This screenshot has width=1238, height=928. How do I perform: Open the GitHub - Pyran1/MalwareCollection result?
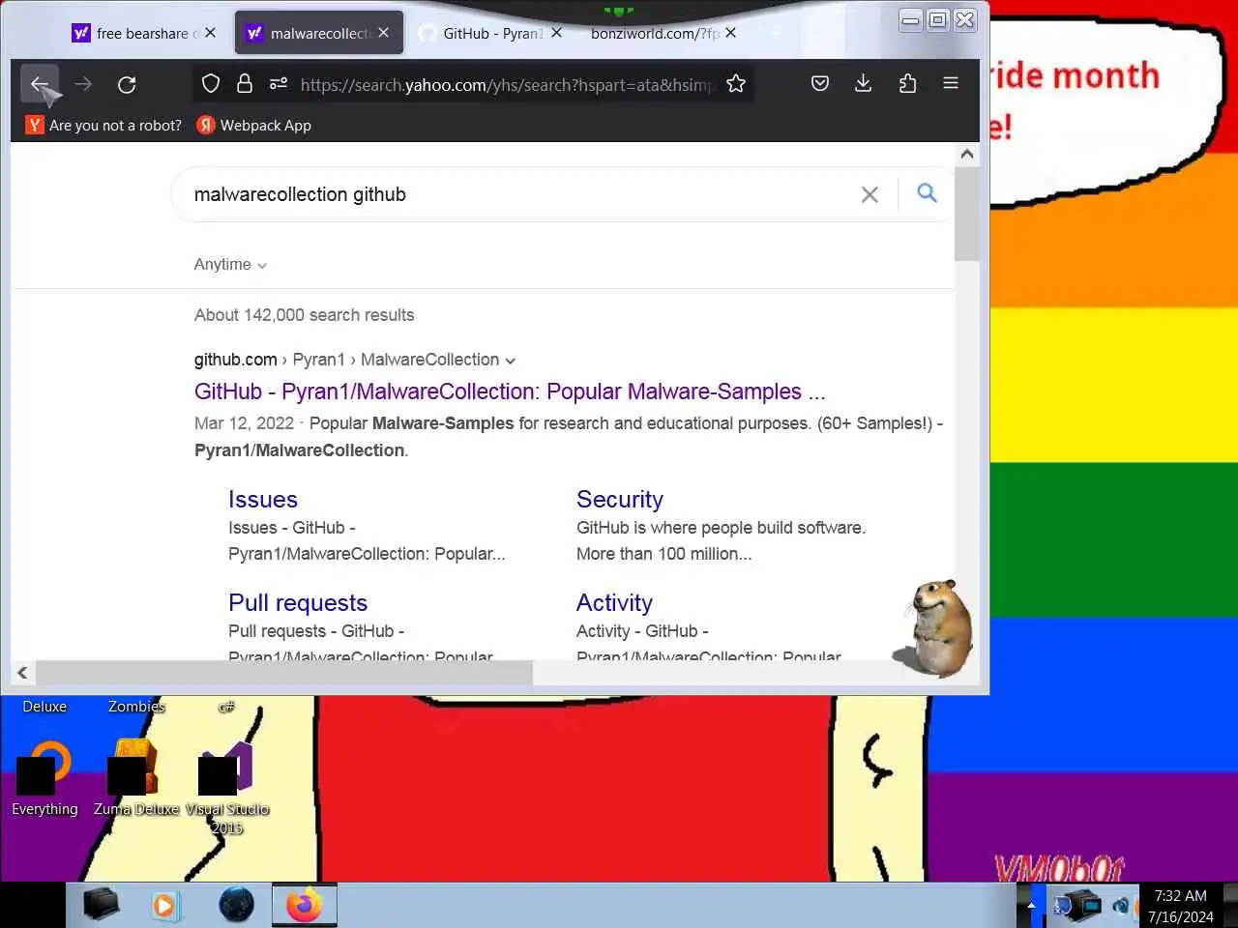click(x=510, y=391)
